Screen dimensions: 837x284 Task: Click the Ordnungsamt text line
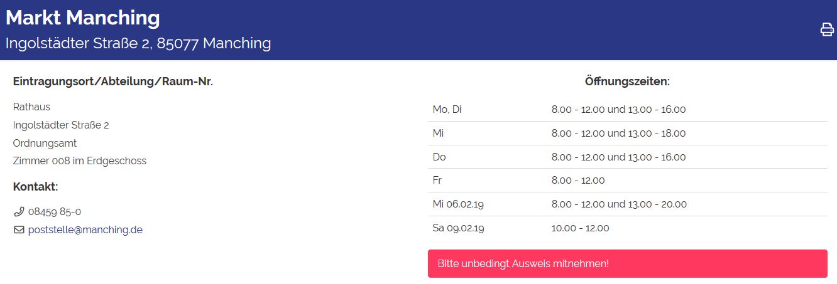coord(45,143)
